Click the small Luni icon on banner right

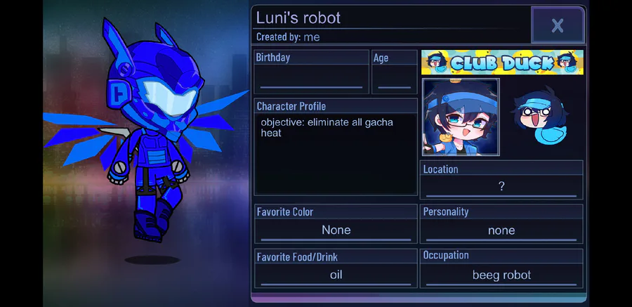(x=567, y=63)
